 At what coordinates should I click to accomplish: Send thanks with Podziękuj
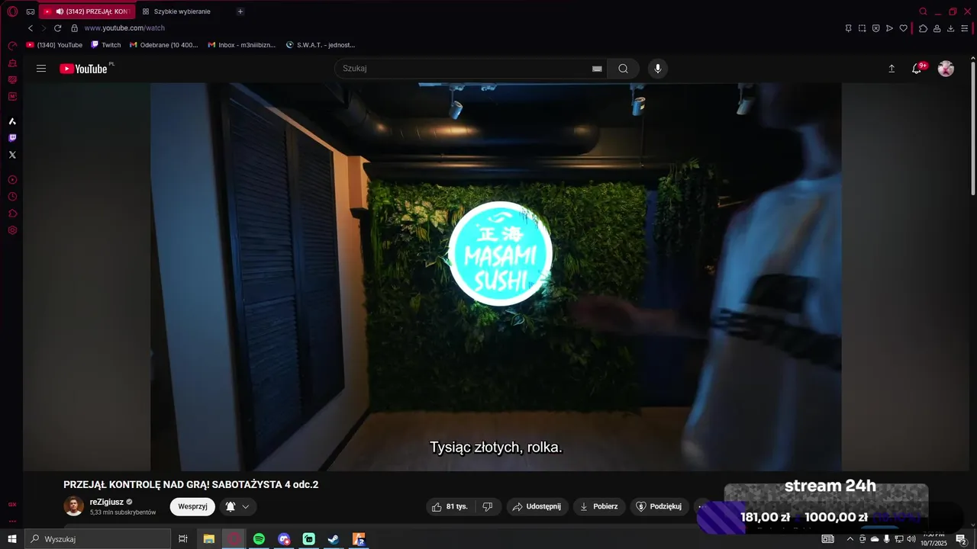[x=659, y=506]
